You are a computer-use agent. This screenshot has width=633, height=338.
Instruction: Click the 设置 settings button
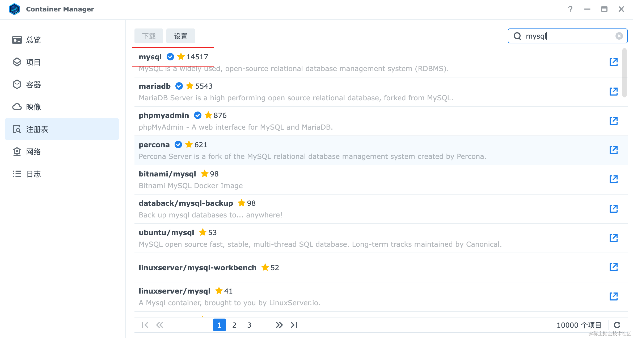180,36
